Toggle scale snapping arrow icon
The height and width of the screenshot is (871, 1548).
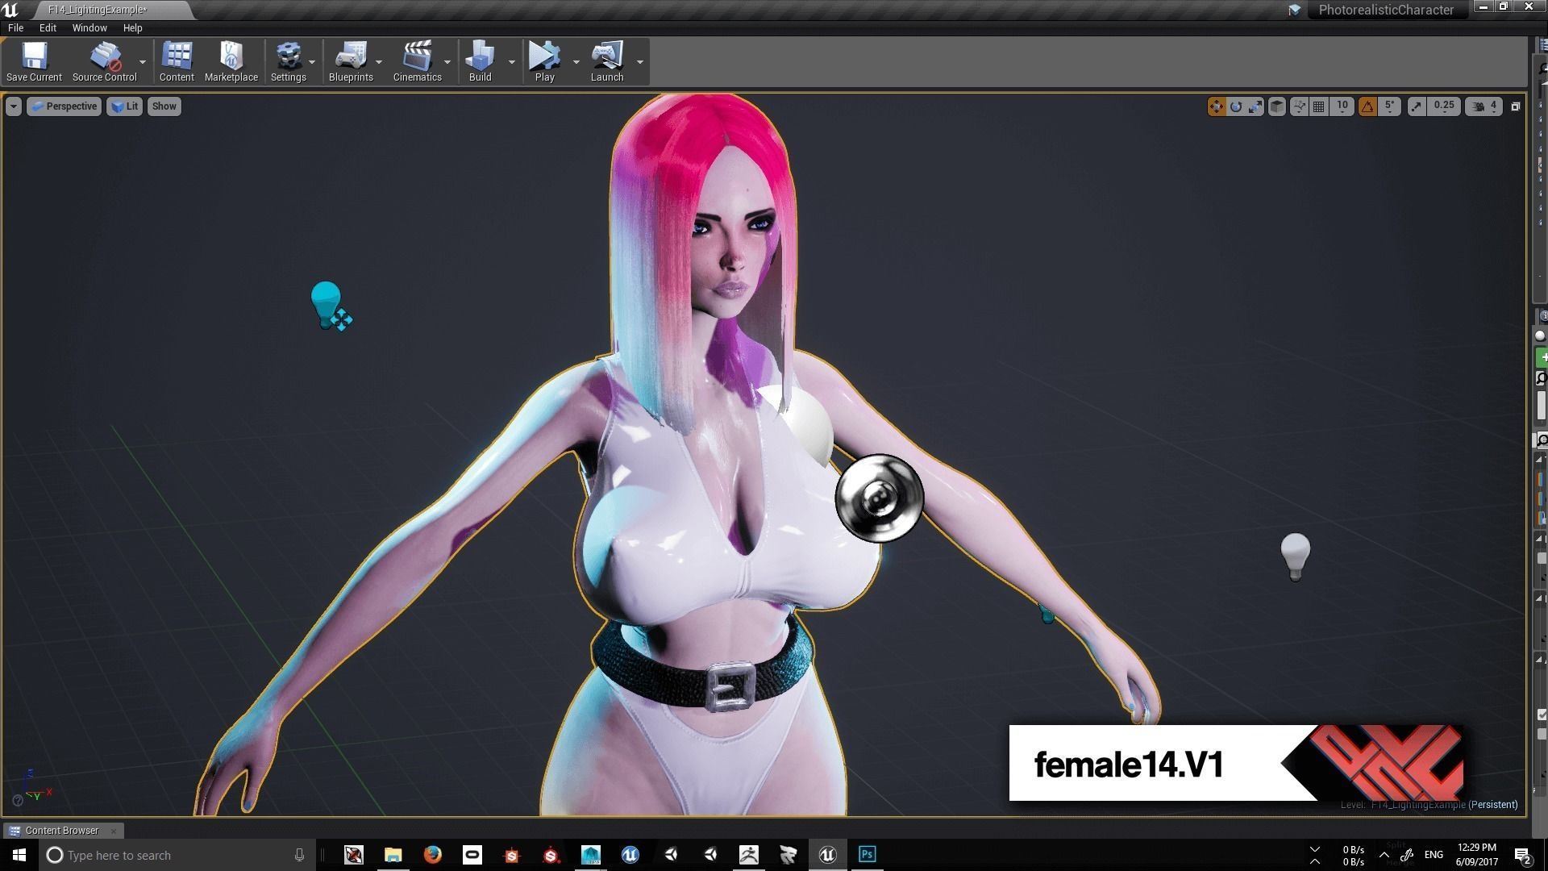pyautogui.click(x=1417, y=106)
